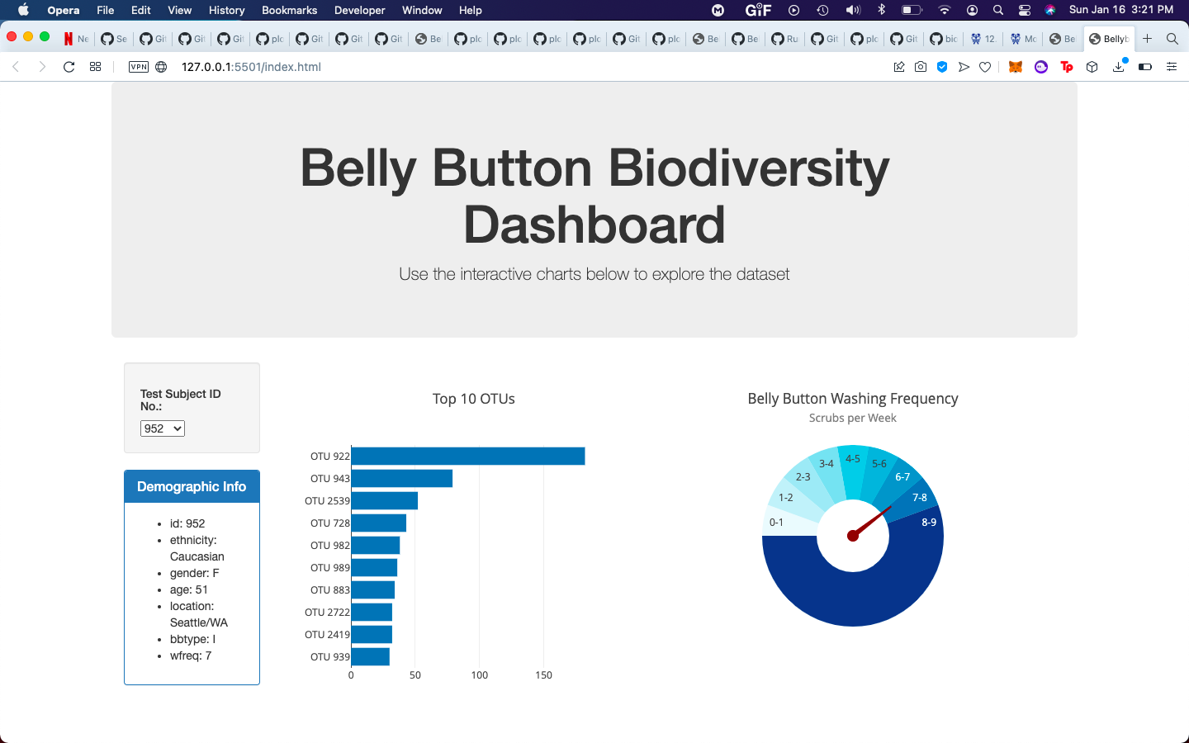This screenshot has height=743, width=1189.
Task: Add page to bookmarks with heart icon
Action: tap(985, 67)
